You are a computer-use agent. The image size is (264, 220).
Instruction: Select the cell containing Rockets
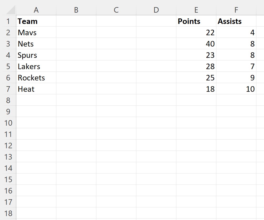click(36, 78)
